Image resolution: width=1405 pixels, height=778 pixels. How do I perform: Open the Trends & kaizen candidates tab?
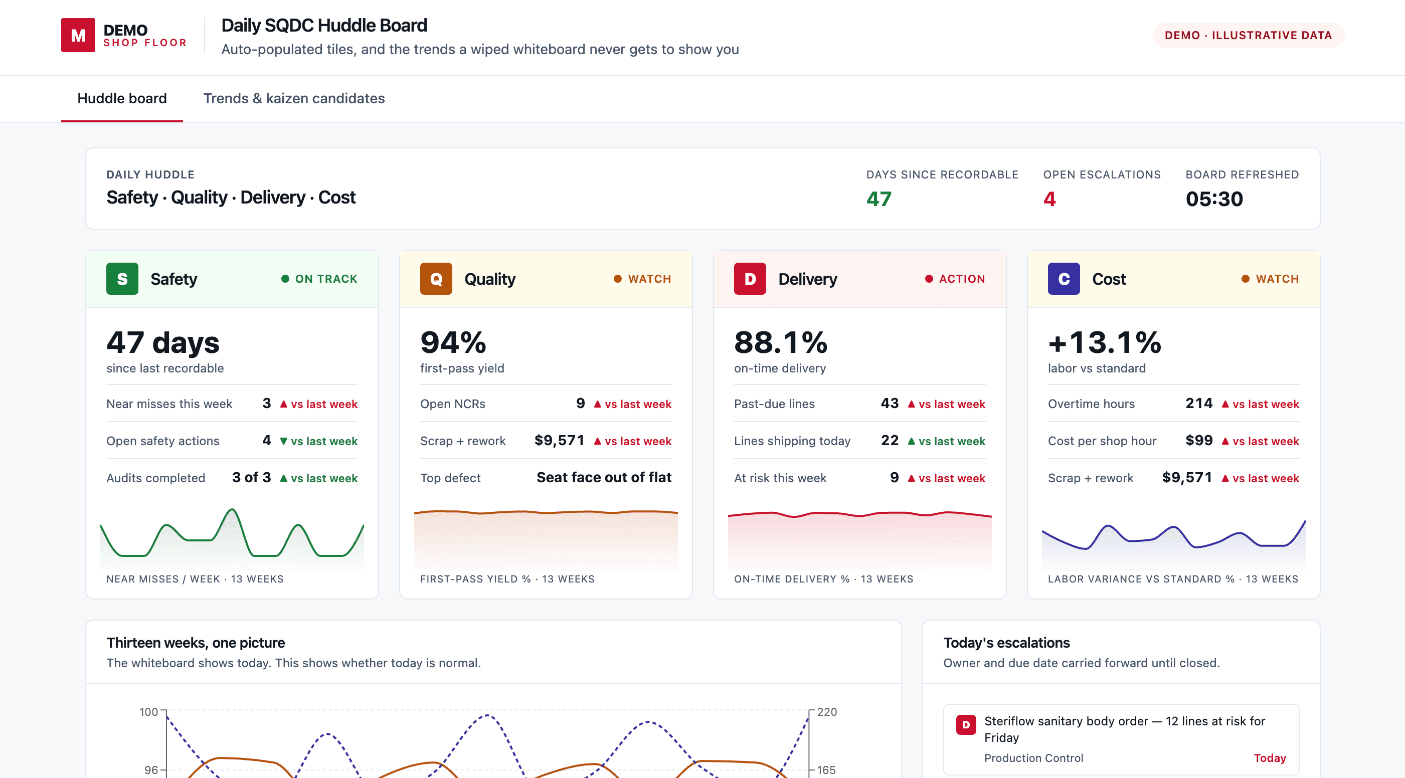point(294,99)
